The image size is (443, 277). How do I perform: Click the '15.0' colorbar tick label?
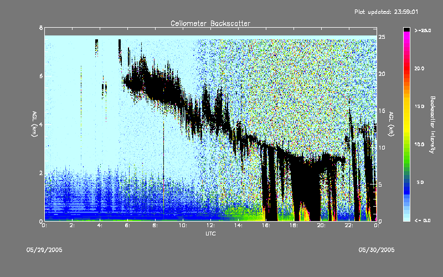click(419, 106)
